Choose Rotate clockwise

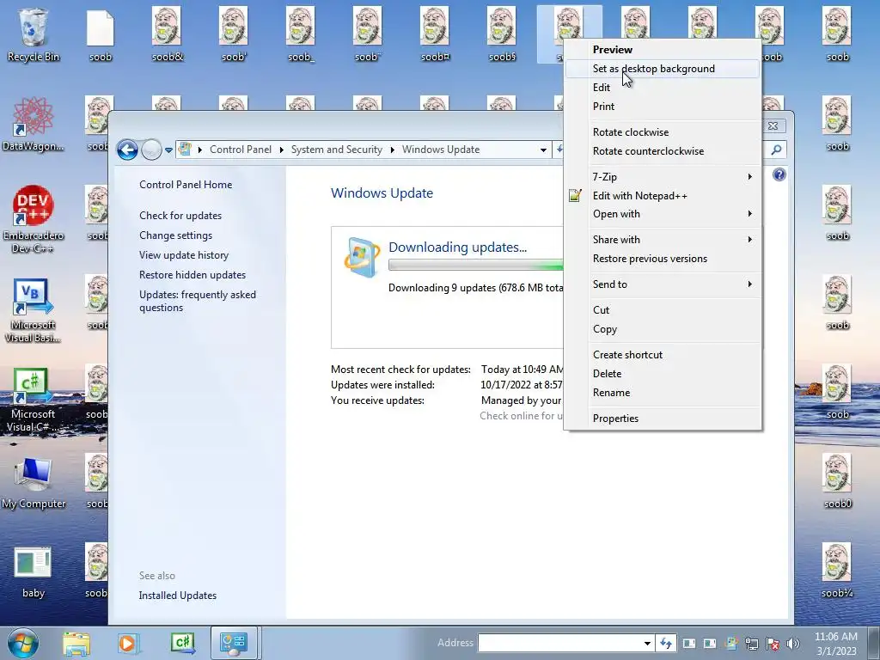[x=663, y=132]
